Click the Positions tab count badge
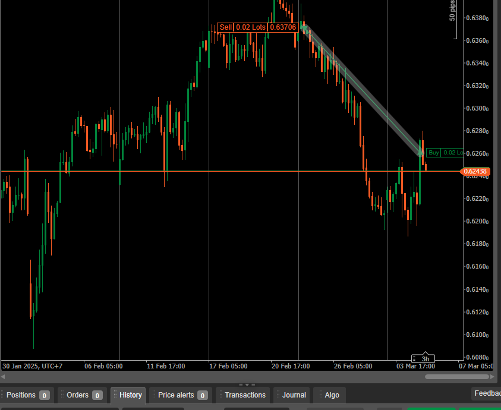This screenshot has height=410, width=501. [x=44, y=395]
